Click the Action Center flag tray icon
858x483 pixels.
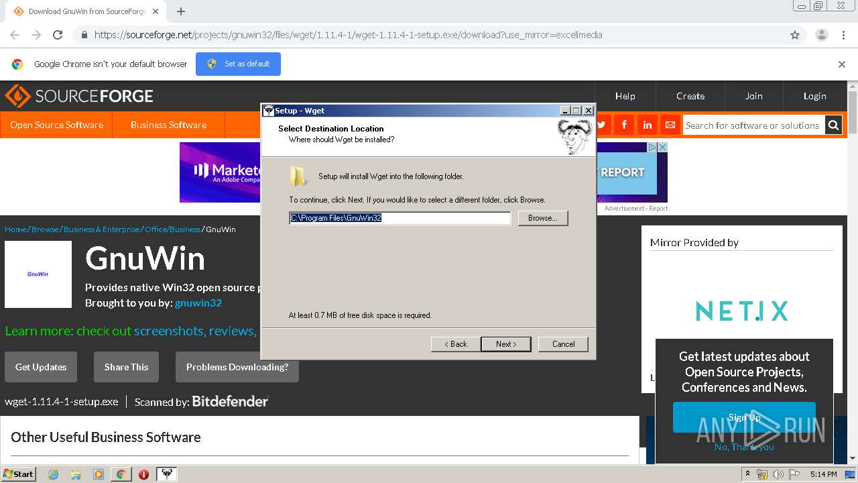tap(794, 474)
